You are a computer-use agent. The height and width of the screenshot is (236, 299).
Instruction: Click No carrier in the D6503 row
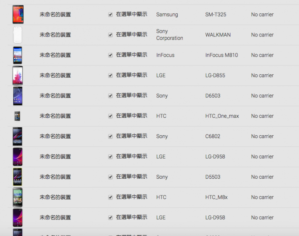tap(262, 96)
